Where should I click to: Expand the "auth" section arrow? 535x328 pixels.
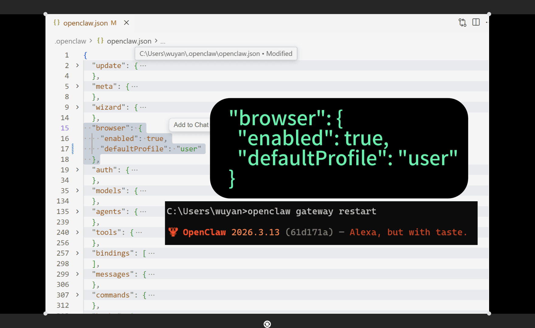78,170
